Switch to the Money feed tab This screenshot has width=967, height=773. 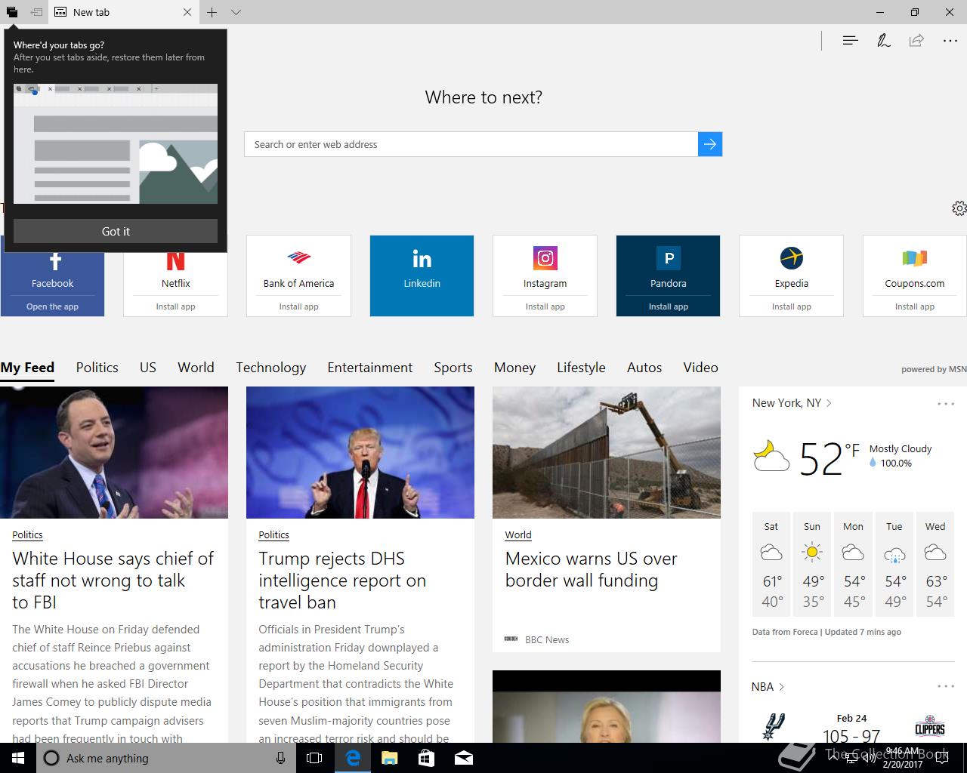[514, 368]
